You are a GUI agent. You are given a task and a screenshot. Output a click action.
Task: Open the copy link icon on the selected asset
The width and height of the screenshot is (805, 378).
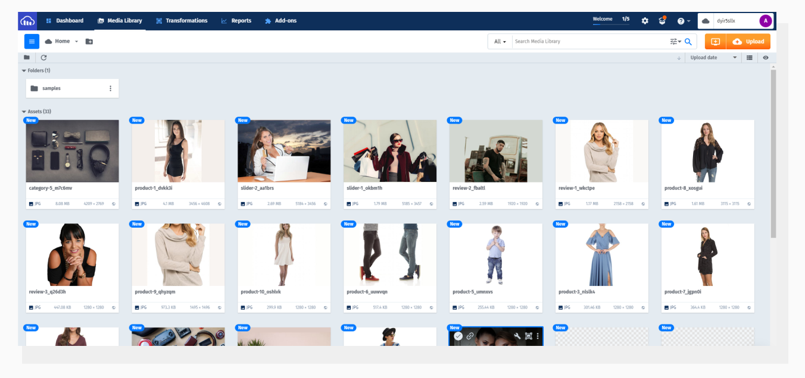point(471,336)
